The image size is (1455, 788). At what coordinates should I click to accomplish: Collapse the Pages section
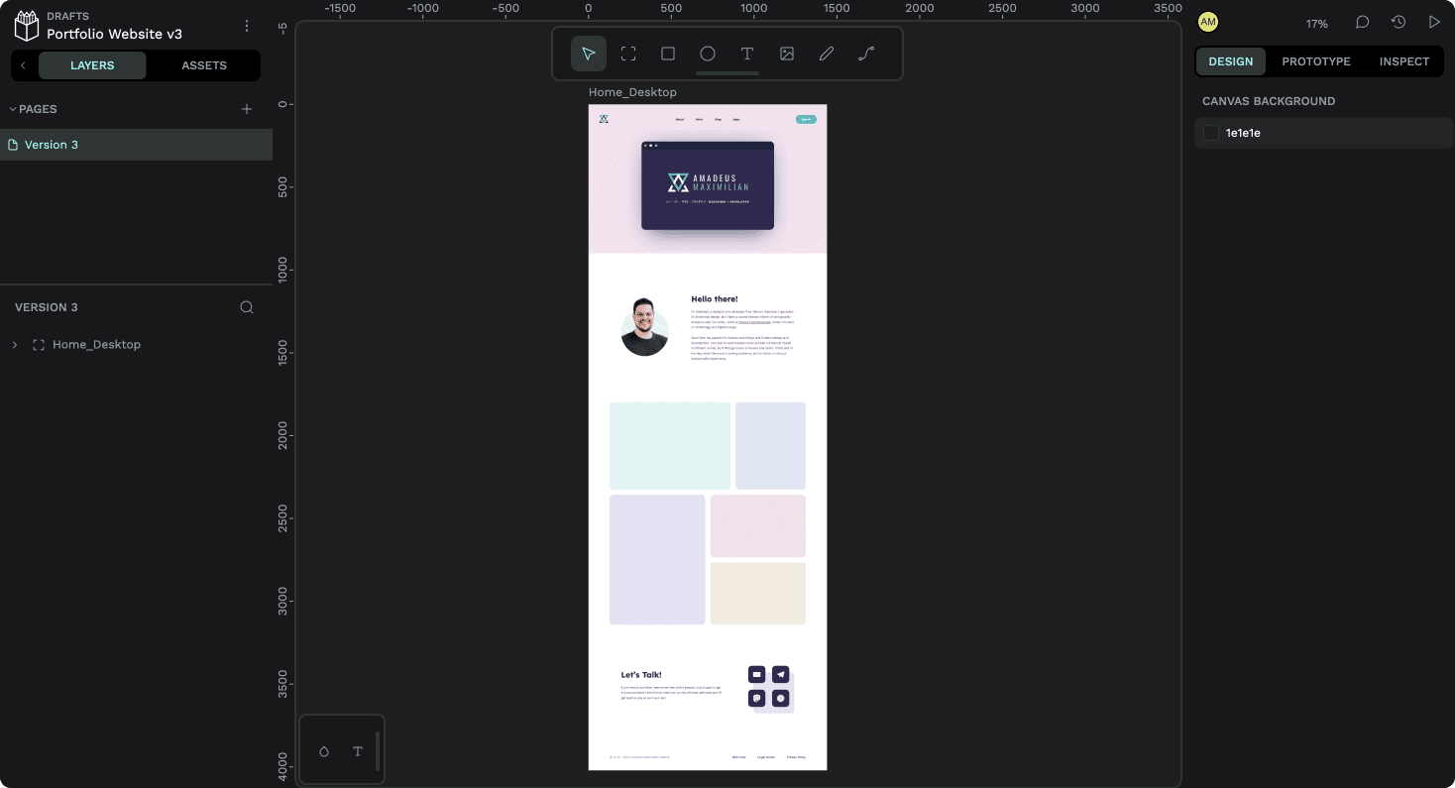(x=12, y=109)
